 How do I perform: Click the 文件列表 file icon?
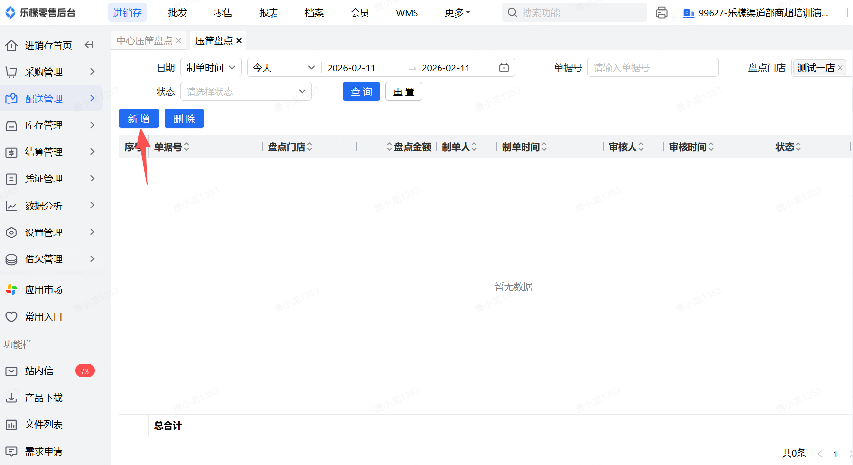coord(11,425)
